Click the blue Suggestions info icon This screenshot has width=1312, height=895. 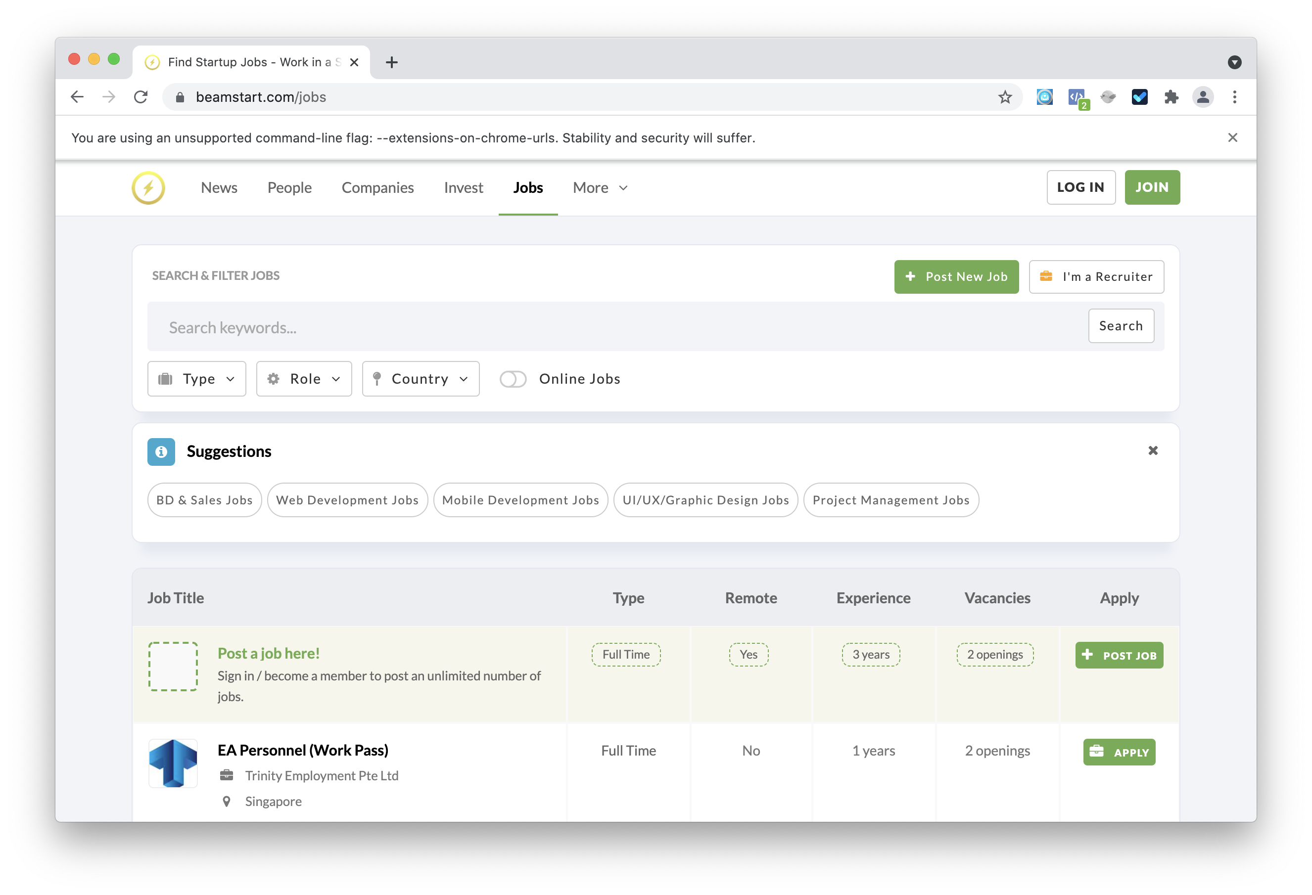click(161, 451)
